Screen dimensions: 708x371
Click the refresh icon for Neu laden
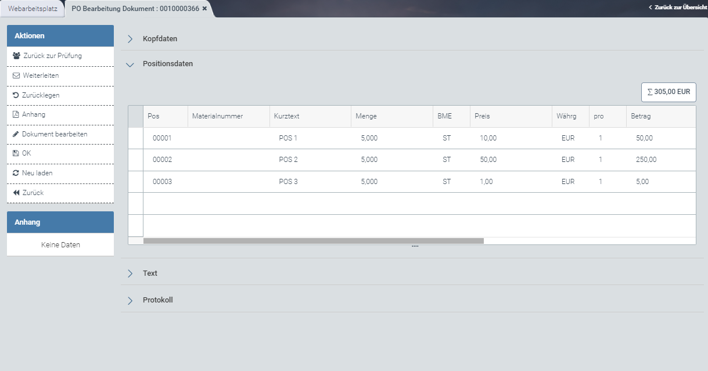pos(16,173)
